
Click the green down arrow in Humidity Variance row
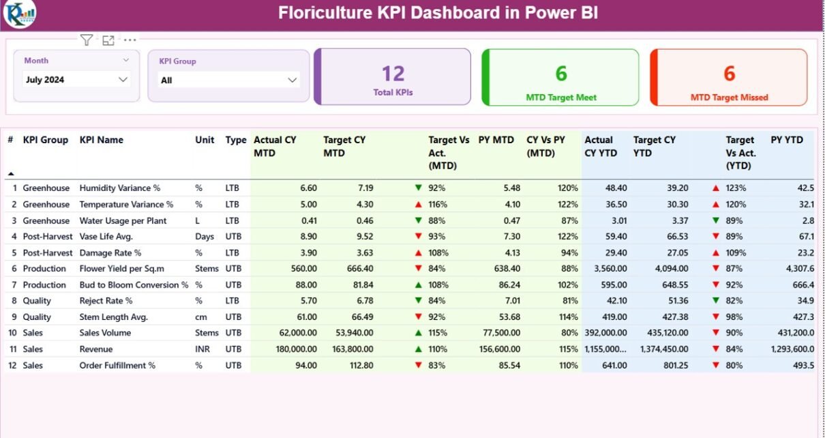418,188
